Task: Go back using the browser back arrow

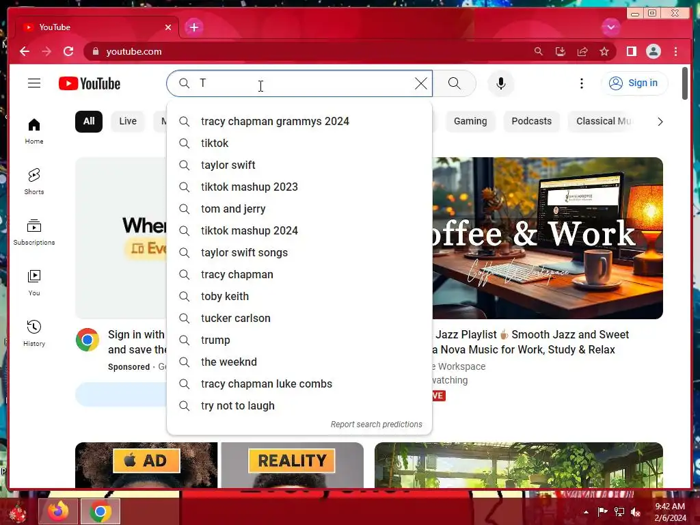Action: pos(25,51)
